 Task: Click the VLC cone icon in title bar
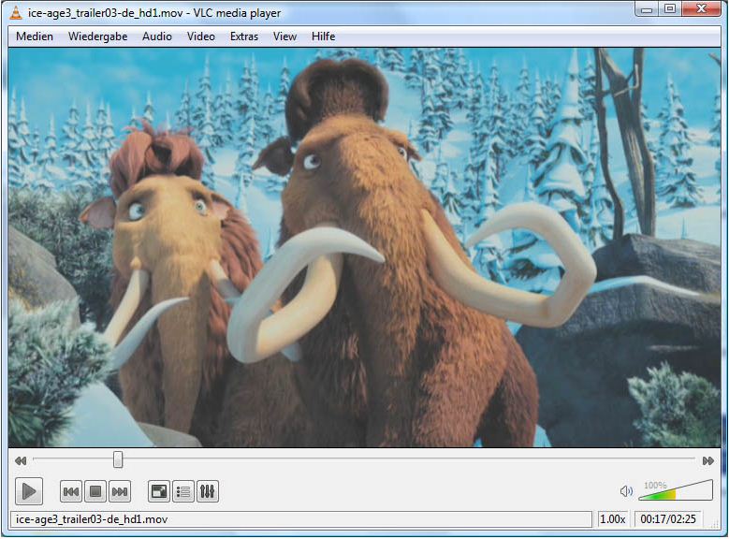tap(16, 12)
